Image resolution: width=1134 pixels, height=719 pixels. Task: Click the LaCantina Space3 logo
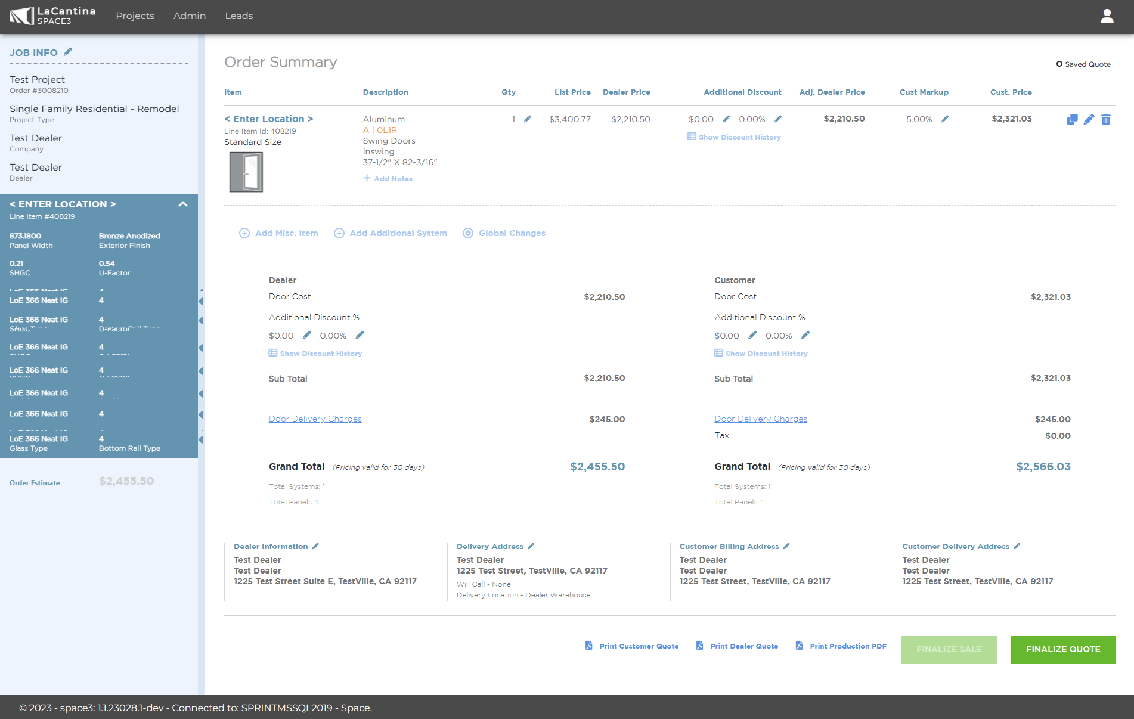pos(52,16)
